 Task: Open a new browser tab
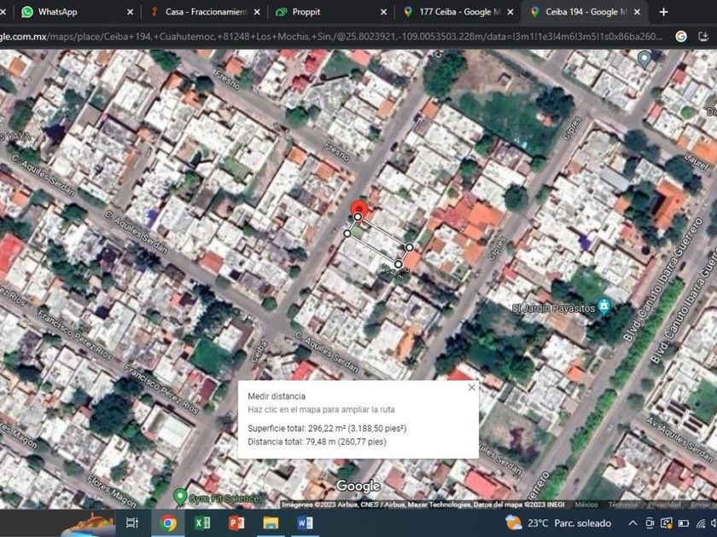pos(663,12)
